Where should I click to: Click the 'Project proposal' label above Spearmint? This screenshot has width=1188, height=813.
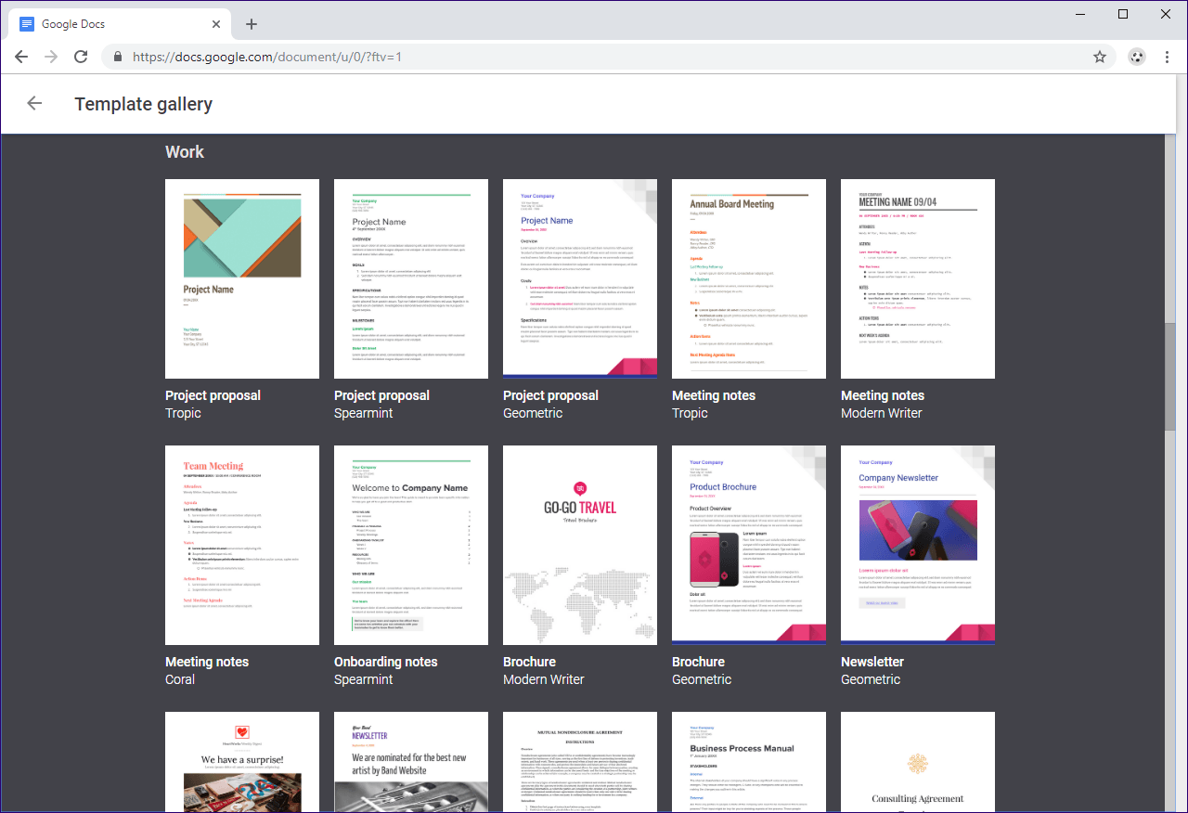pos(381,395)
